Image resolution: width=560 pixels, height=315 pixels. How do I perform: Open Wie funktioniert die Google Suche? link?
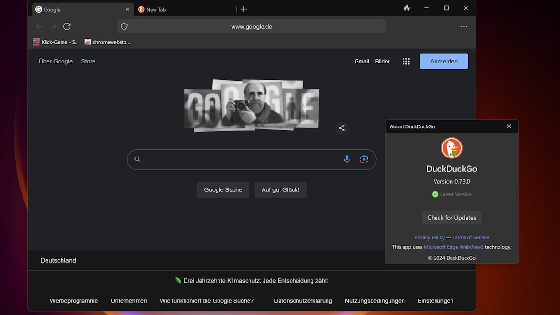point(207,301)
